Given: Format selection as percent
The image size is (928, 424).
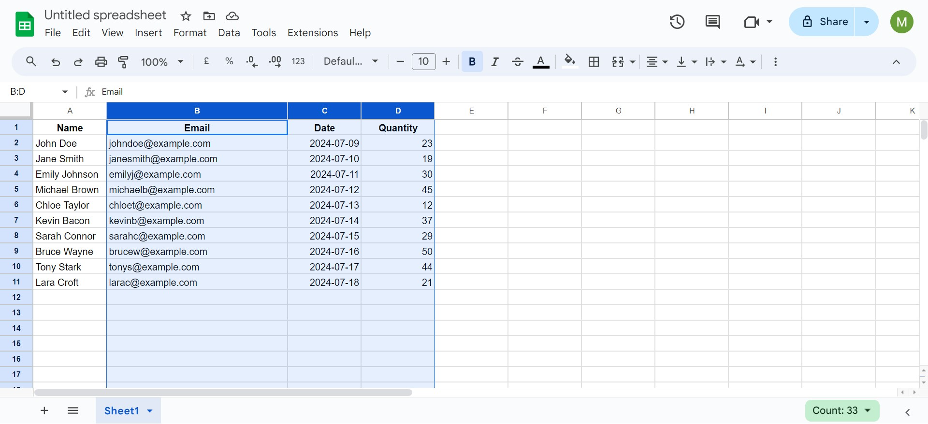Looking at the screenshot, I should coord(229,61).
